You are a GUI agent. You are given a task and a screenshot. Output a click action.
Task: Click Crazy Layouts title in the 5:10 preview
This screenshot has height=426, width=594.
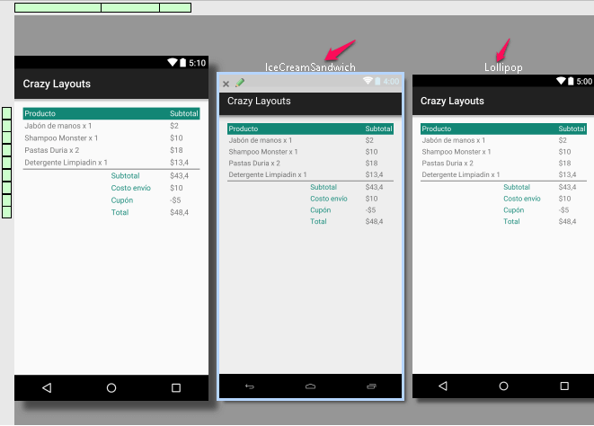[x=57, y=84]
